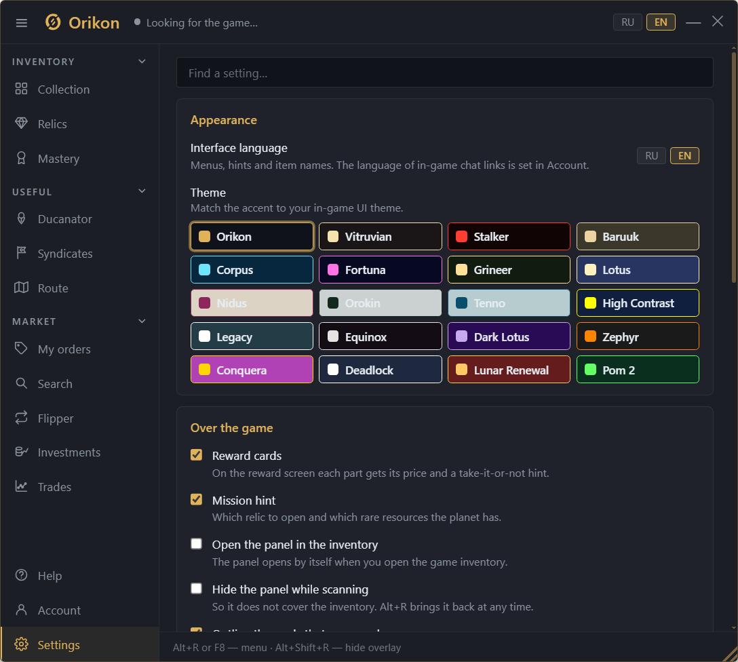Click the Looking for the game status

(x=196, y=22)
